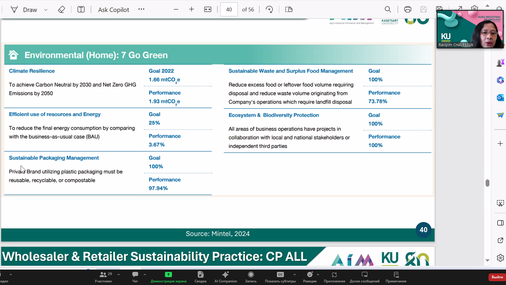Expand the Реакции options chevron
This screenshot has width=506, height=285.
(318, 274)
